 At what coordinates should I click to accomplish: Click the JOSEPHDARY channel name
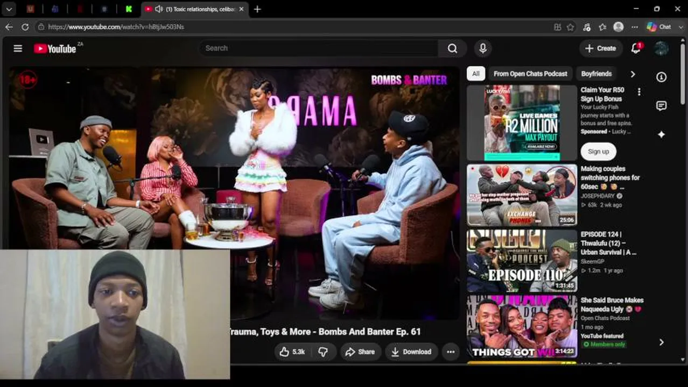[598, 196]
